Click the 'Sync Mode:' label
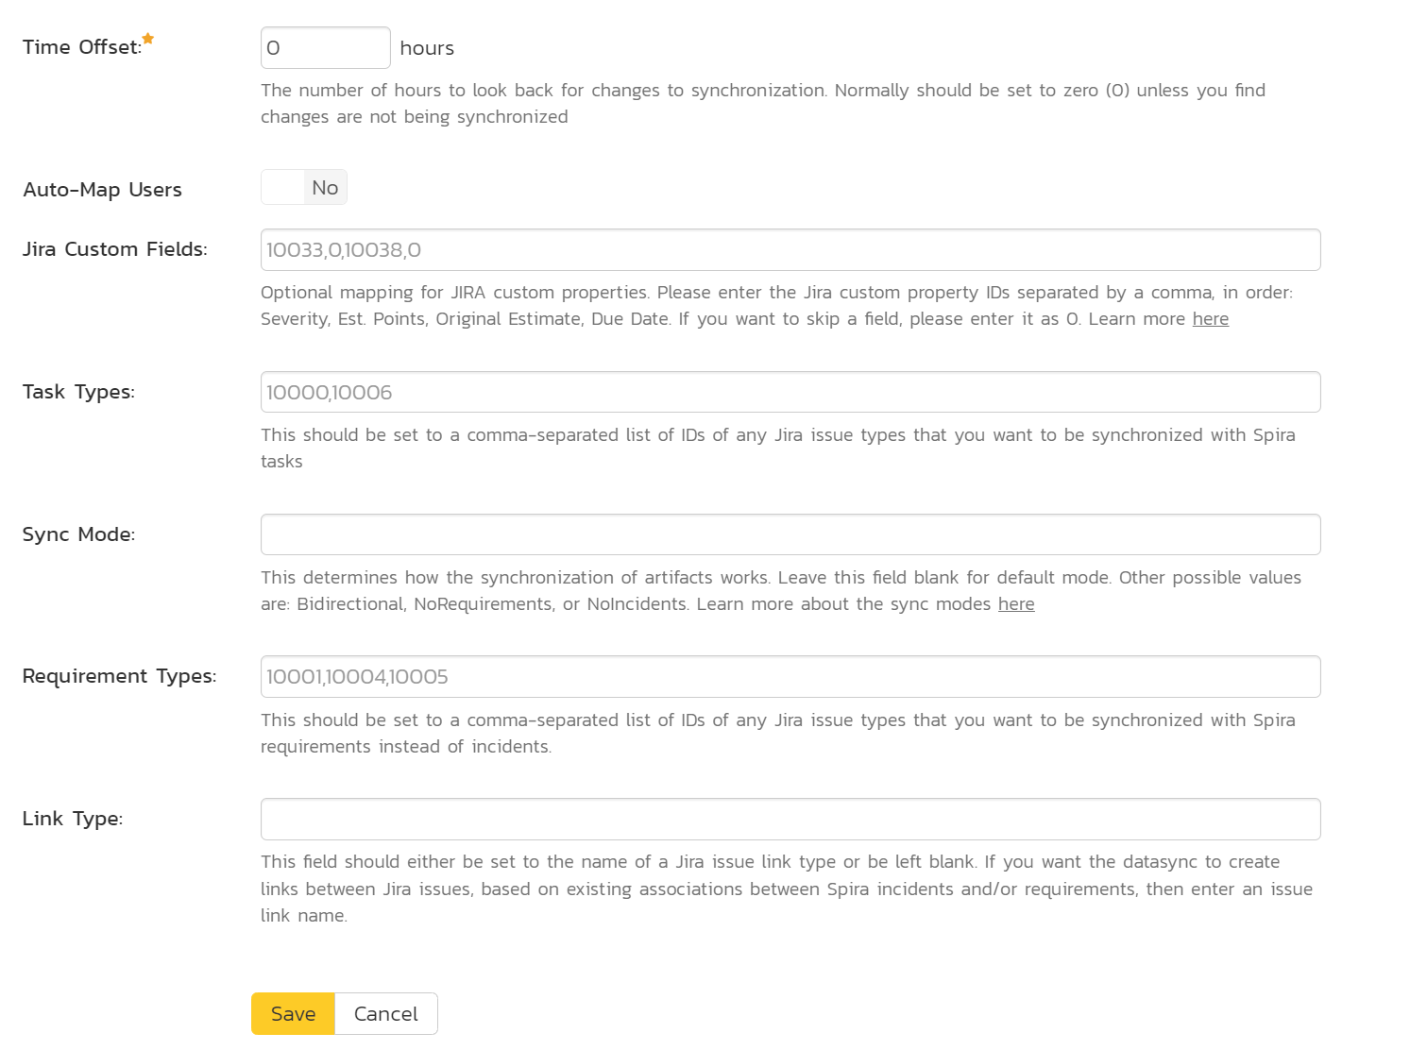1427x1050 pixels. 78,534
